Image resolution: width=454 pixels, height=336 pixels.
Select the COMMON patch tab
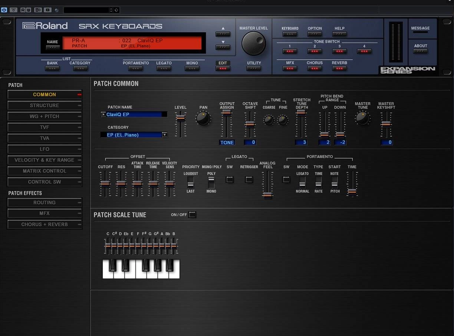click(x=45, y=95)
